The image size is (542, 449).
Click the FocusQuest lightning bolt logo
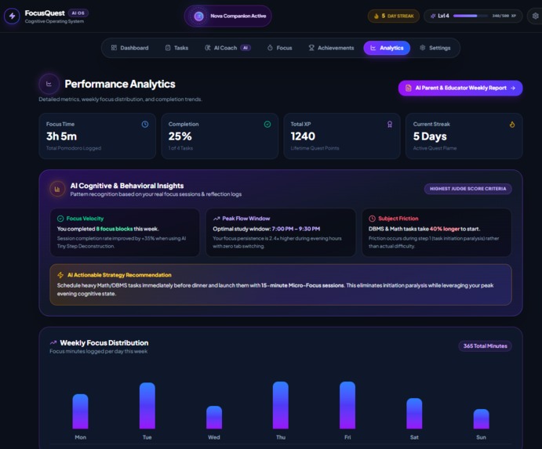(12, 16)
